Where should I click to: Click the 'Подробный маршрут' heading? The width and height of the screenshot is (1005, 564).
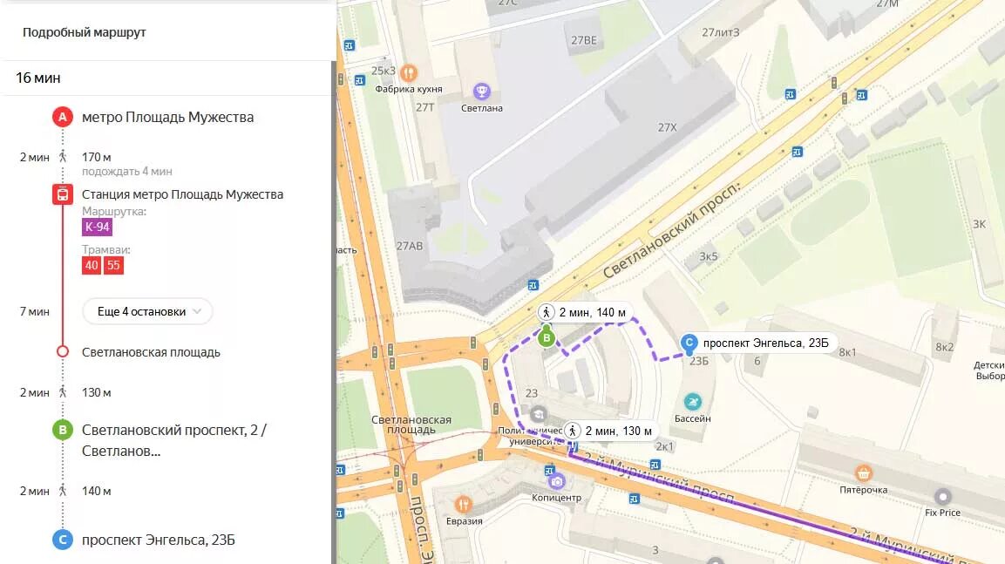click(x=84, y=32)
